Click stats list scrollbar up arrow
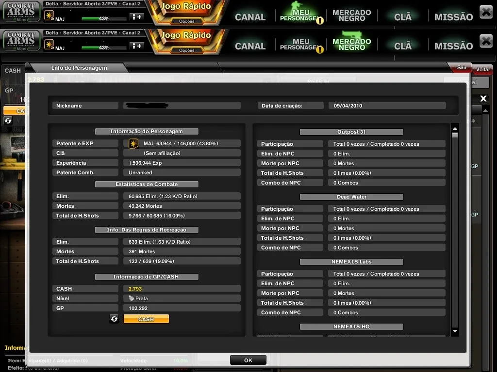Image resolution: width=497 pixels, height=372 pixels. 455,128
